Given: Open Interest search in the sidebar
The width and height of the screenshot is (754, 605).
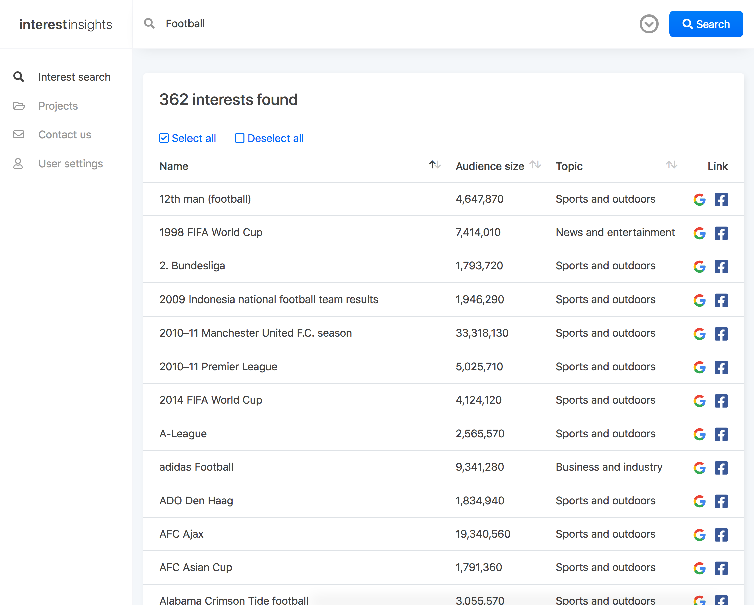Looking at the screenshot, I should pos(62,77).
